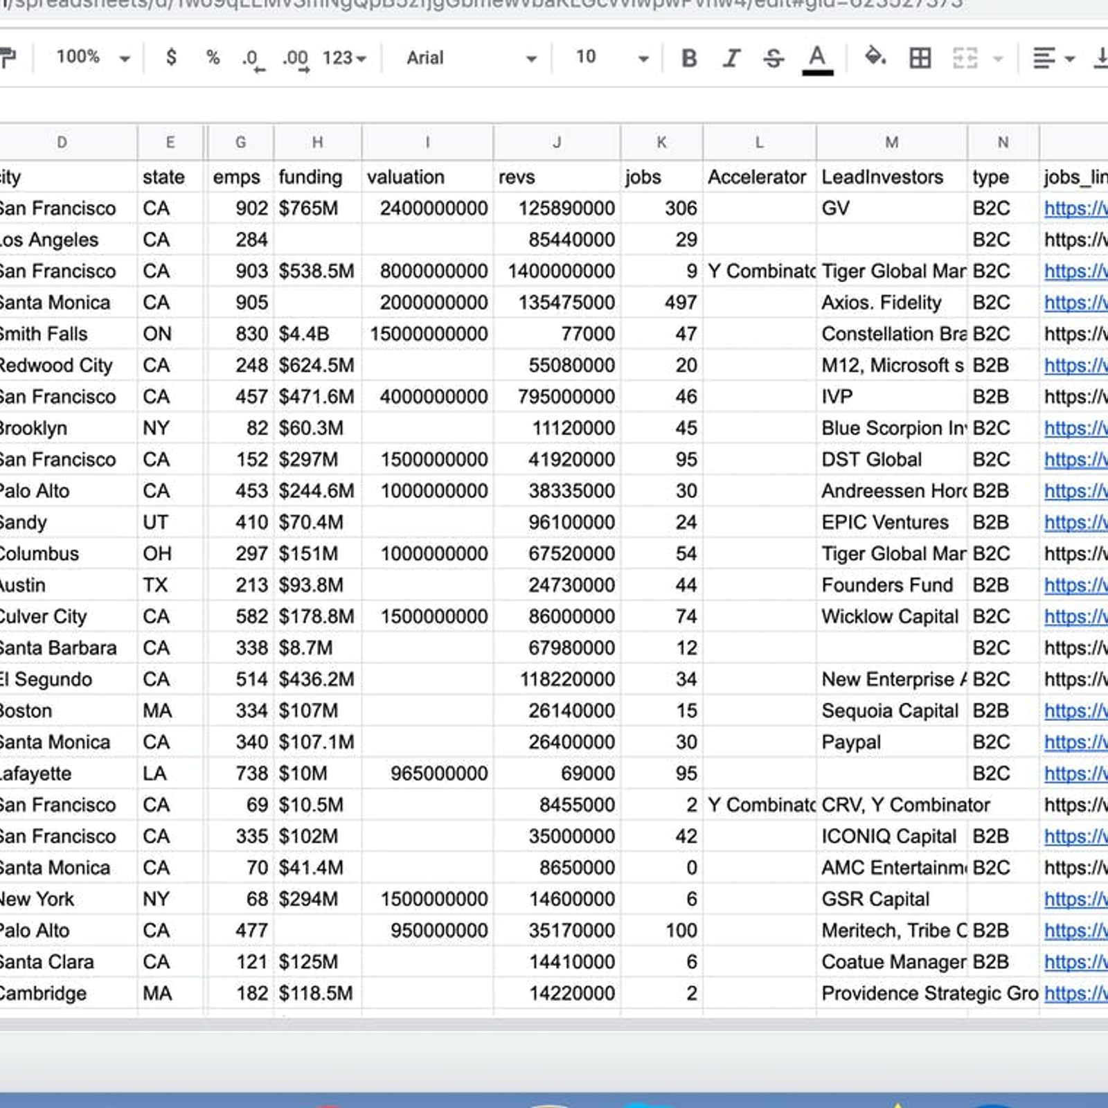Open jobs link in the GV row

(x=1075, y=208)
